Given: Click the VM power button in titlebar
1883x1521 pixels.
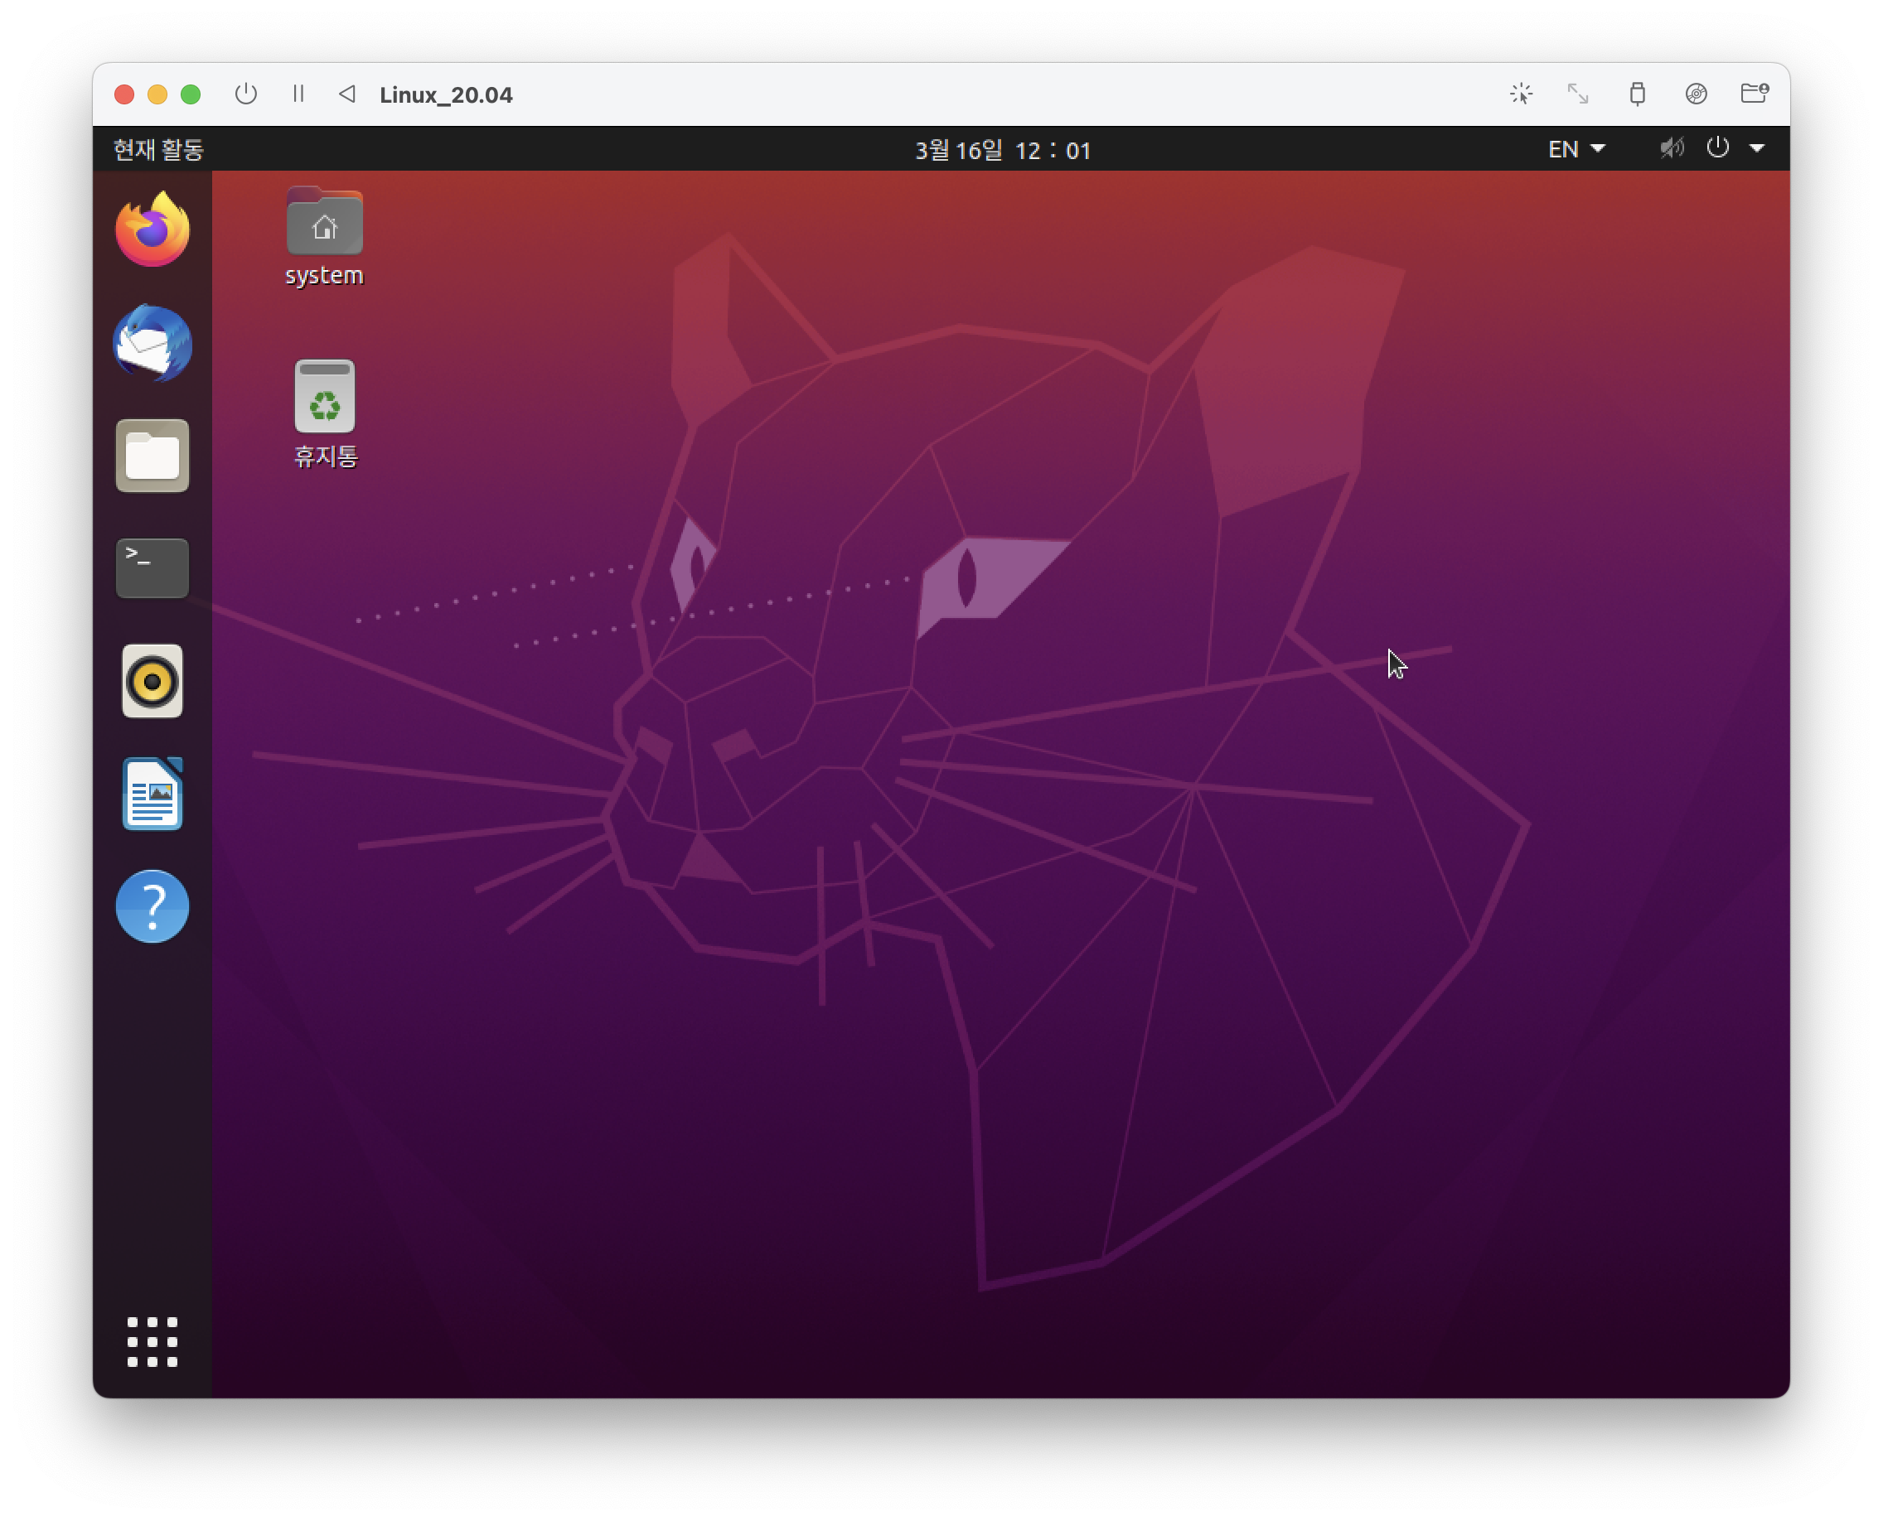Looking at the screenshot, I should click(x=246, y=94).
